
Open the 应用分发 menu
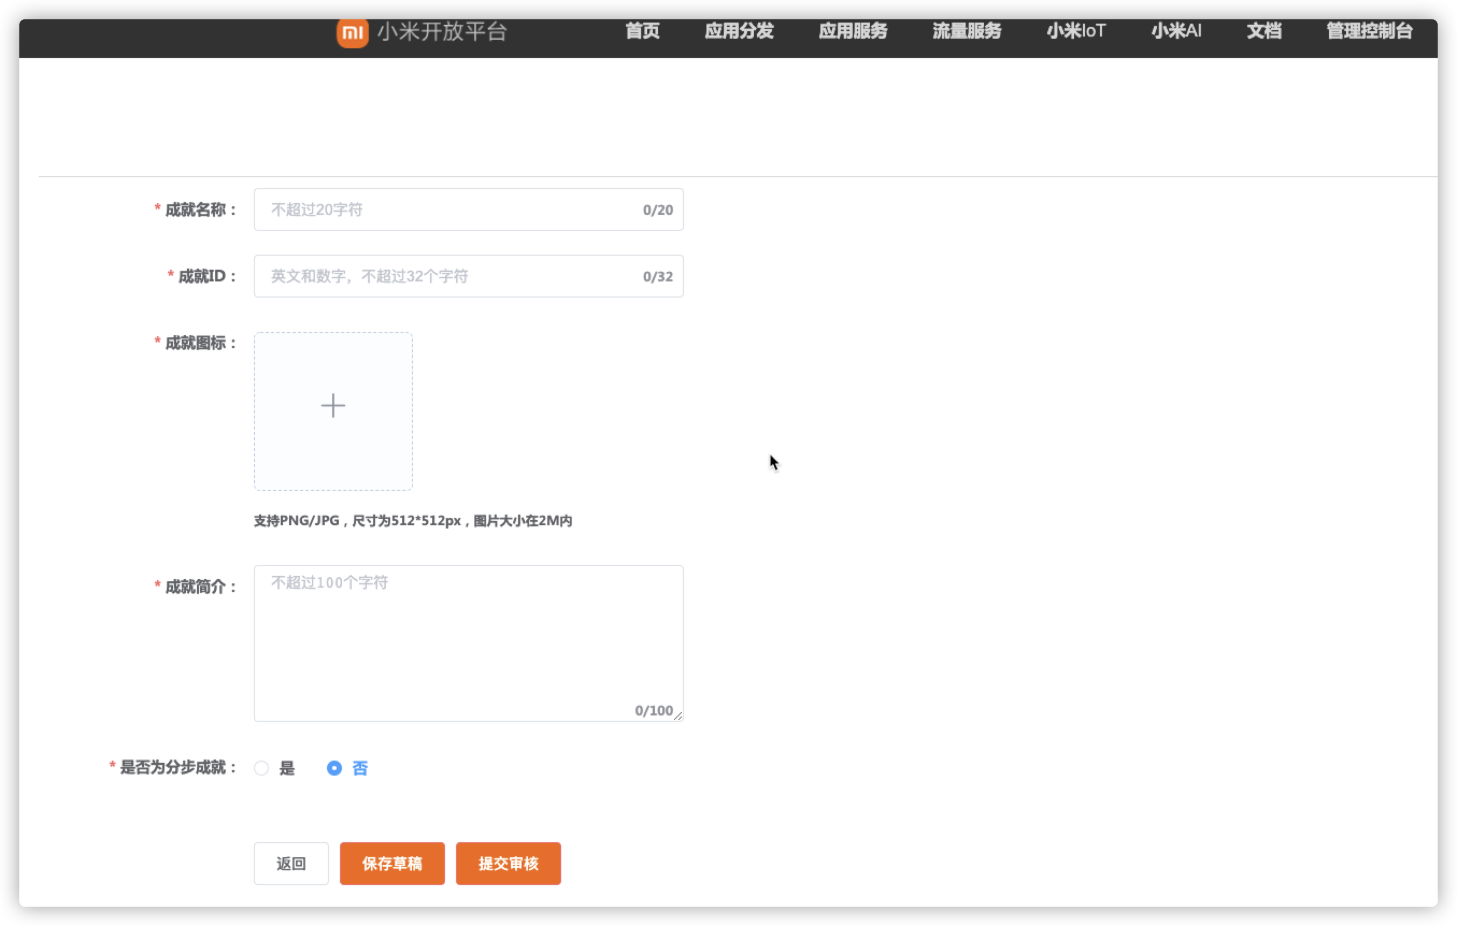(739, 32)
